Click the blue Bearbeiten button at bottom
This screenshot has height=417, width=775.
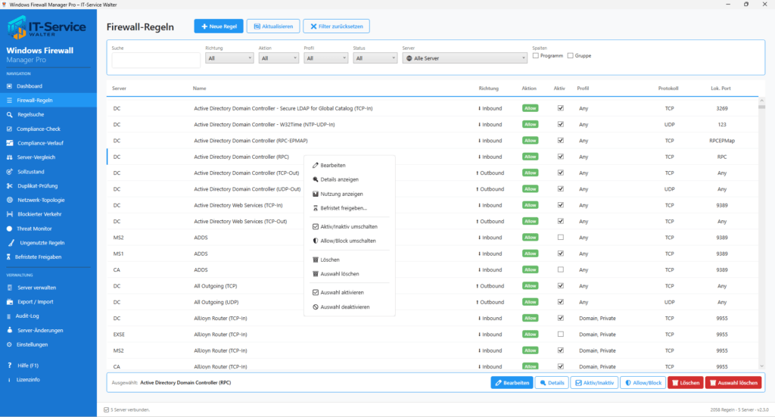point(512,383)
